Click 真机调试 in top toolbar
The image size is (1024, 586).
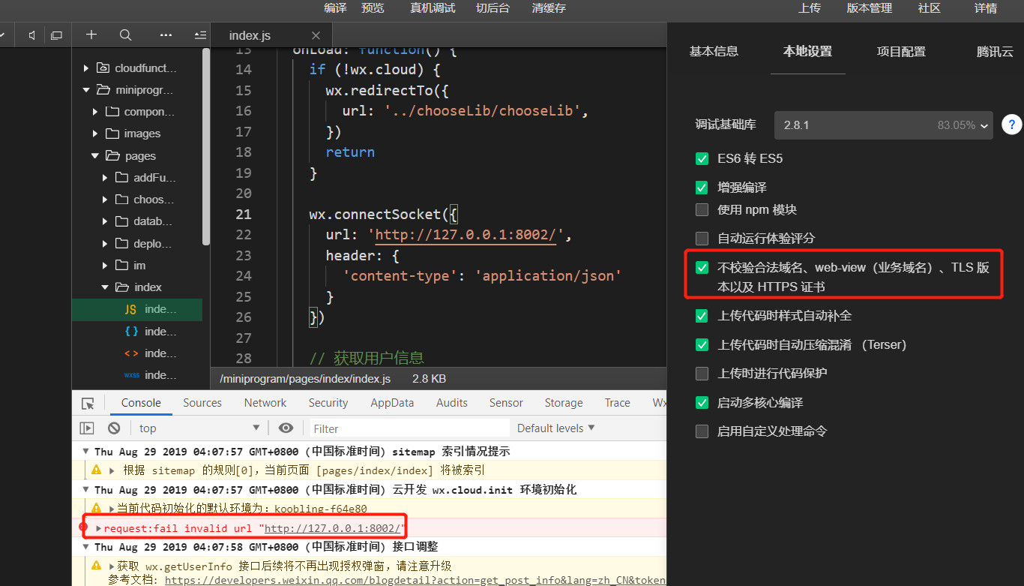coord(433,8)
